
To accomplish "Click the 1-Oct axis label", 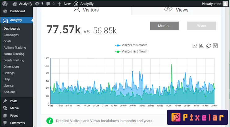I will [78, 106].
